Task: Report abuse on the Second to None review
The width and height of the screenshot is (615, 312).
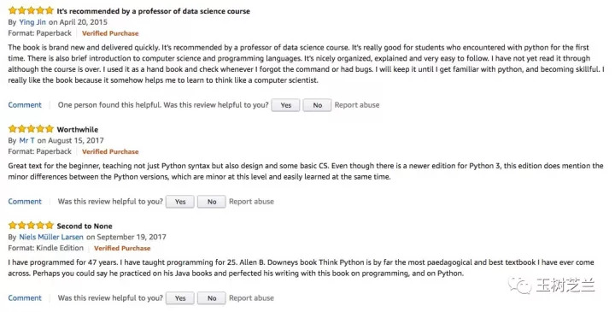Action: pos(251,297)
